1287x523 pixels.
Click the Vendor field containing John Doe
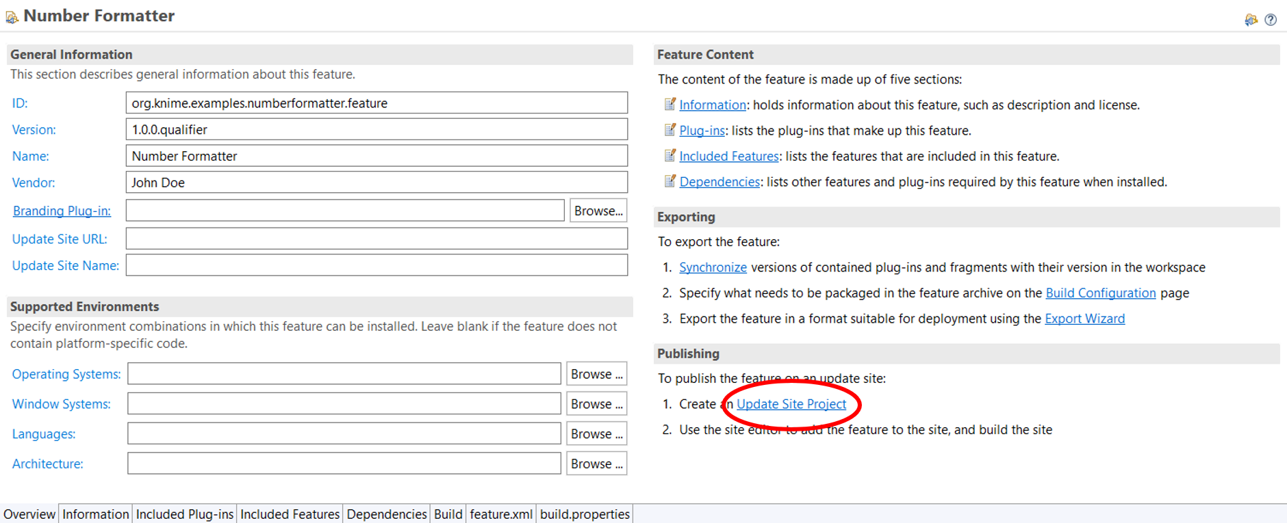377,183
